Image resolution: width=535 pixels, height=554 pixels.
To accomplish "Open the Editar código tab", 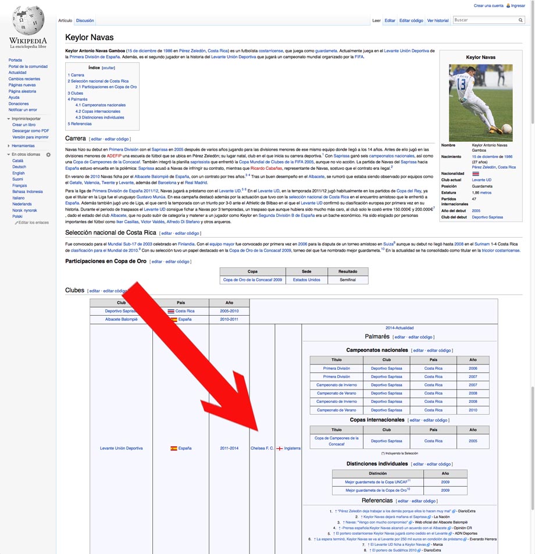I will tap(411, 20).
